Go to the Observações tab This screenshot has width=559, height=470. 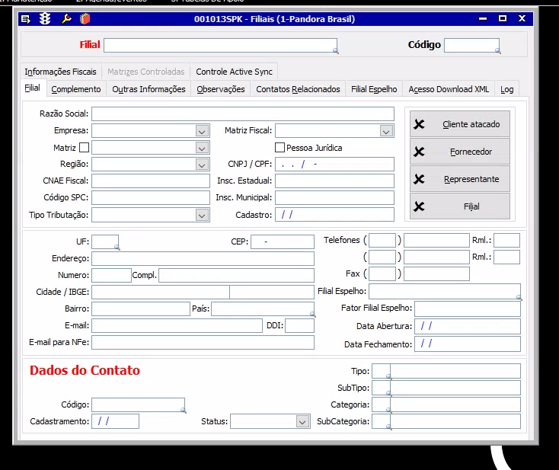[x=221, y=89]
